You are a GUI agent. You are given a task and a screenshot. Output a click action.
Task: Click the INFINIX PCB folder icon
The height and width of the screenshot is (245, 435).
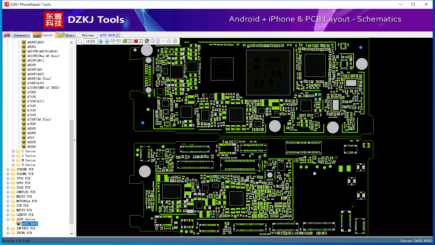click(x=13, y=228)
